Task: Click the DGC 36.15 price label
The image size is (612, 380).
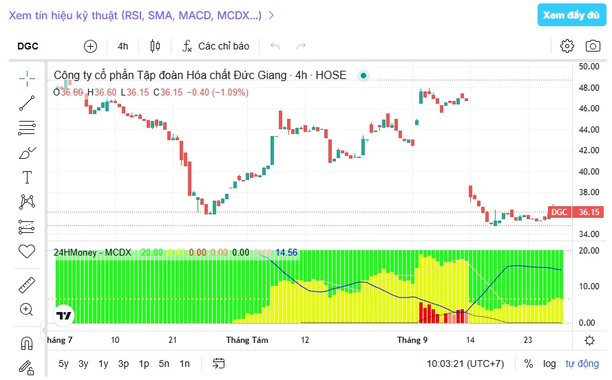Action: pos(576,212)
